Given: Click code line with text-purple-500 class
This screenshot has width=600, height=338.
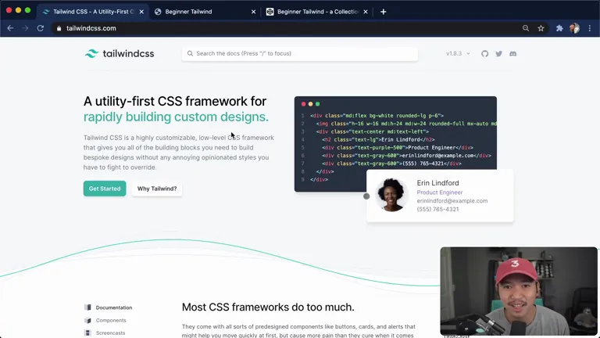Looking at the screenshot, I should click(x=398, y=148).
